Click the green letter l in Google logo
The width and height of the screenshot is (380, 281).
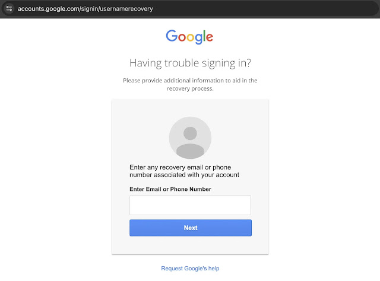204,36
